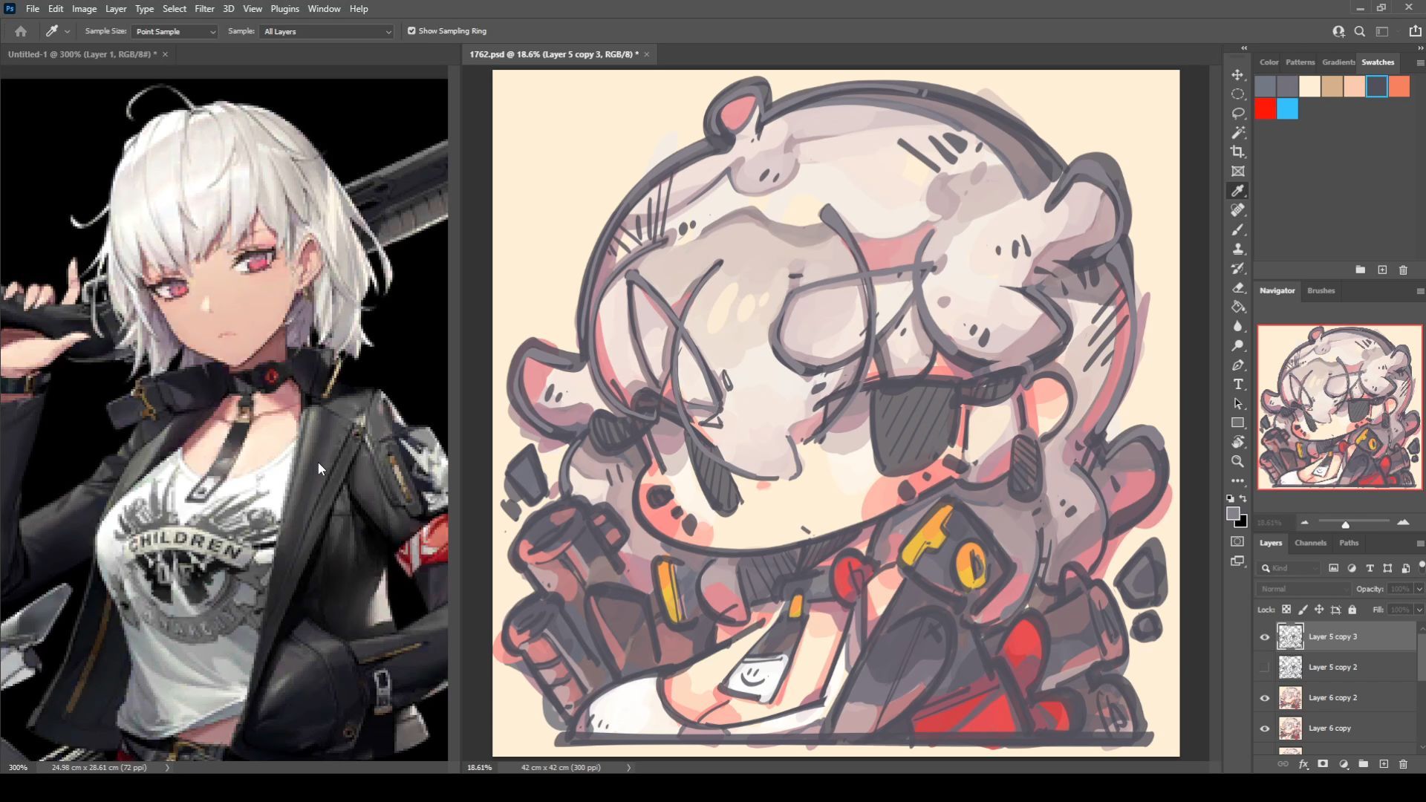This screenshot has width=1426, height=802.
Task: Select the History Brush tool
Action: (x=1238, y=268)
